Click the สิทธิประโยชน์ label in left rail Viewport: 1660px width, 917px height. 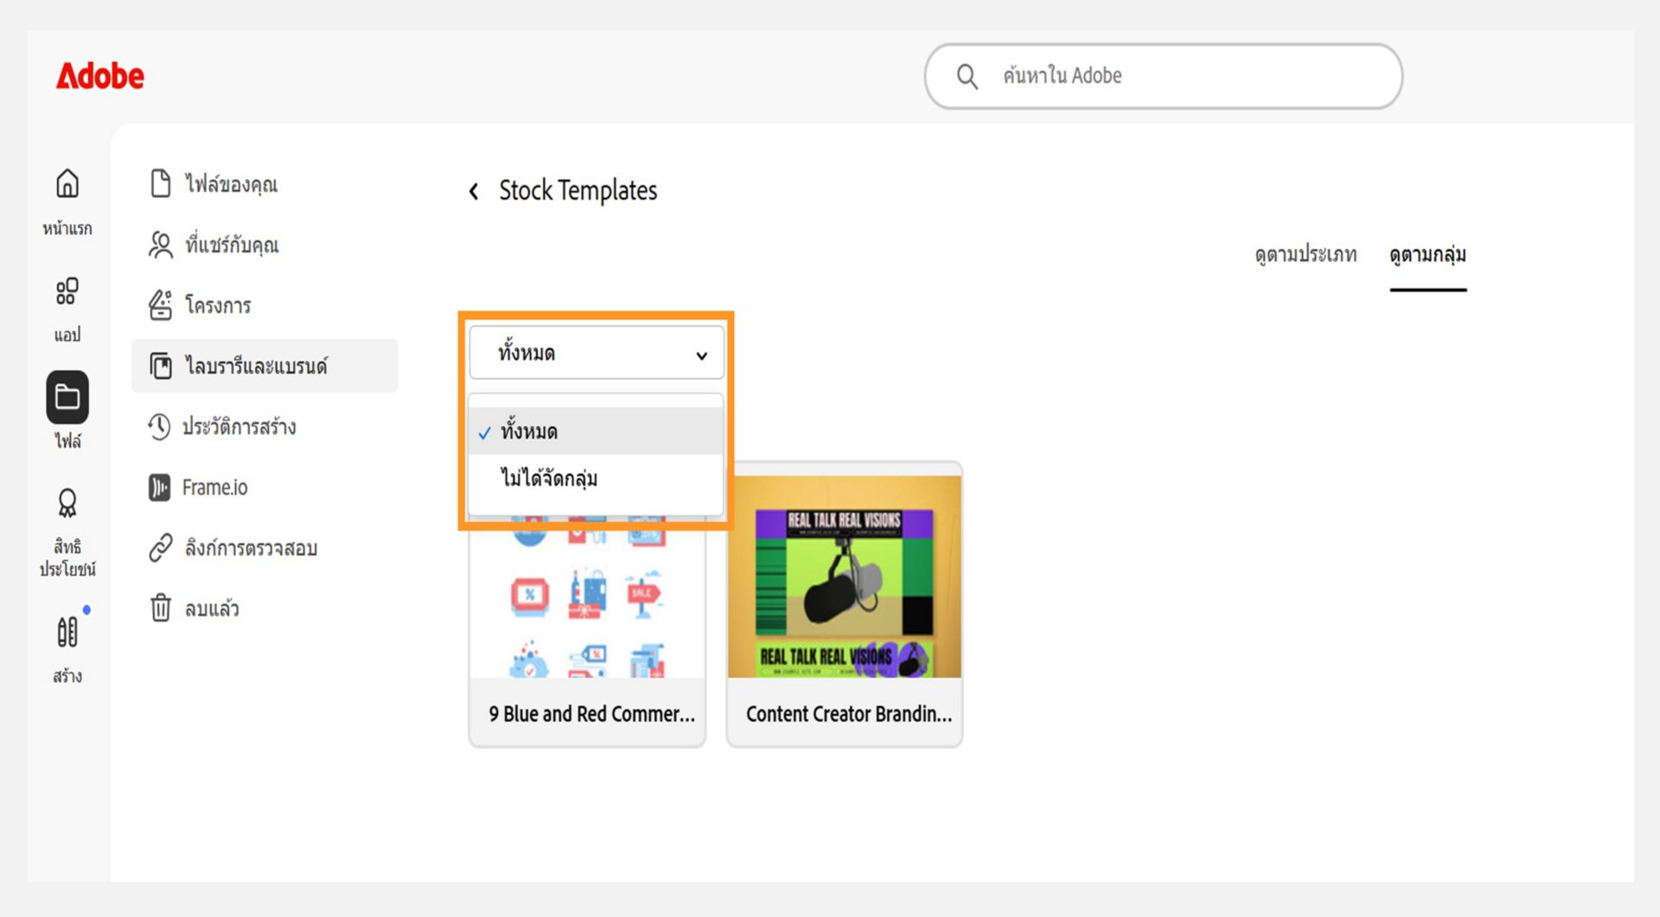(x=67, y=557)
